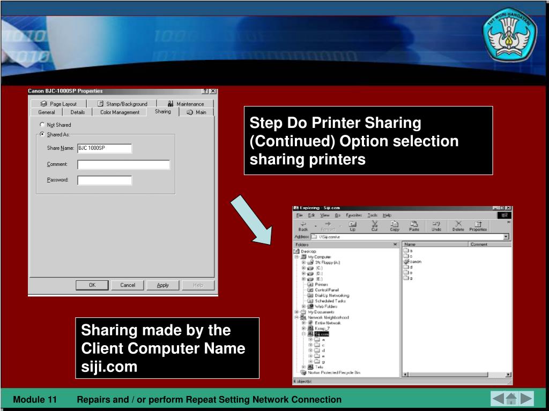Select the canon printer in the file list

(412, 261)
